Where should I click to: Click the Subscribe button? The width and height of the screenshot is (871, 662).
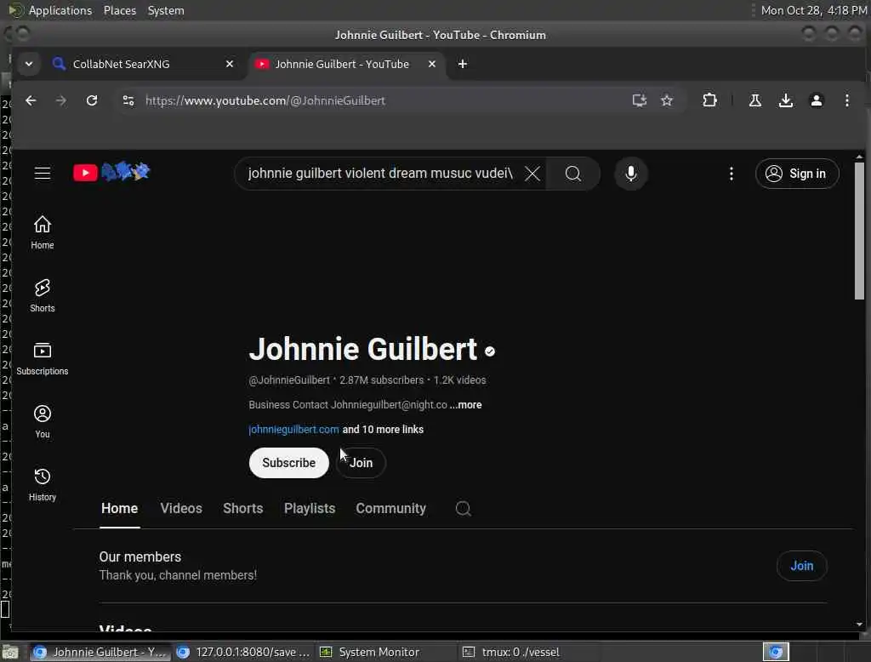pos(289,462)
